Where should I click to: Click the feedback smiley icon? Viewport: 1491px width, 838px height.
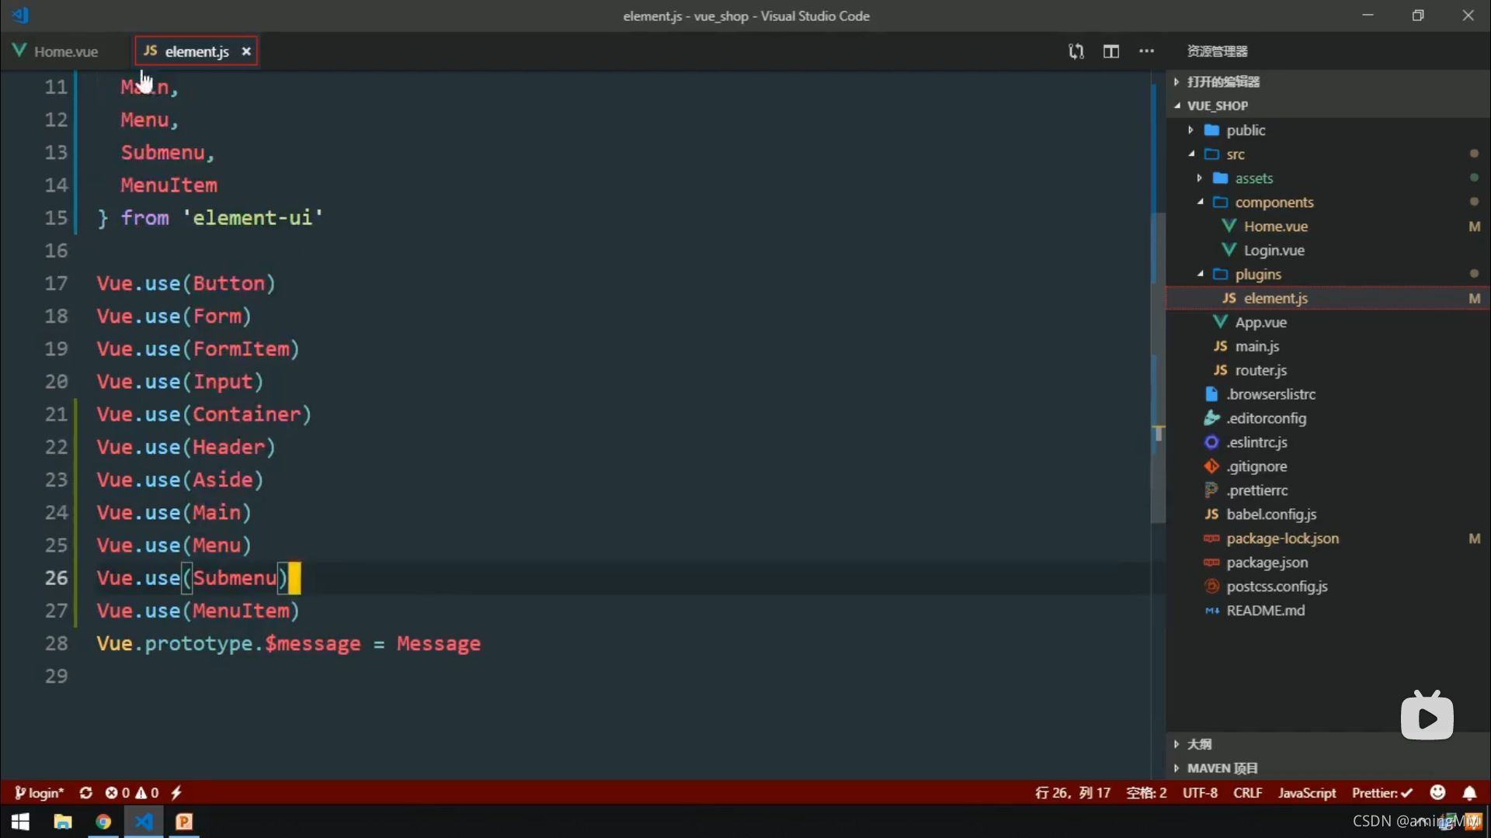1437,792
